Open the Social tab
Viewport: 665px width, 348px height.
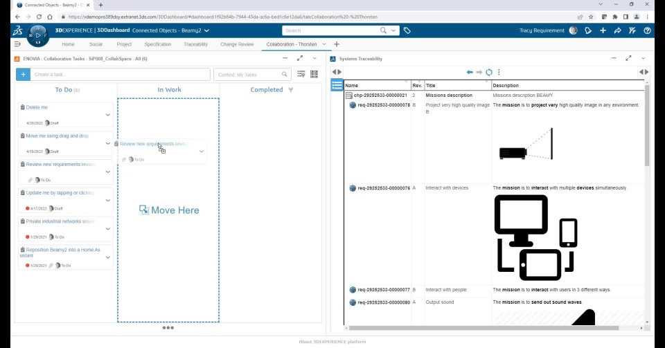pyautogui.click(x=96, y=44)
